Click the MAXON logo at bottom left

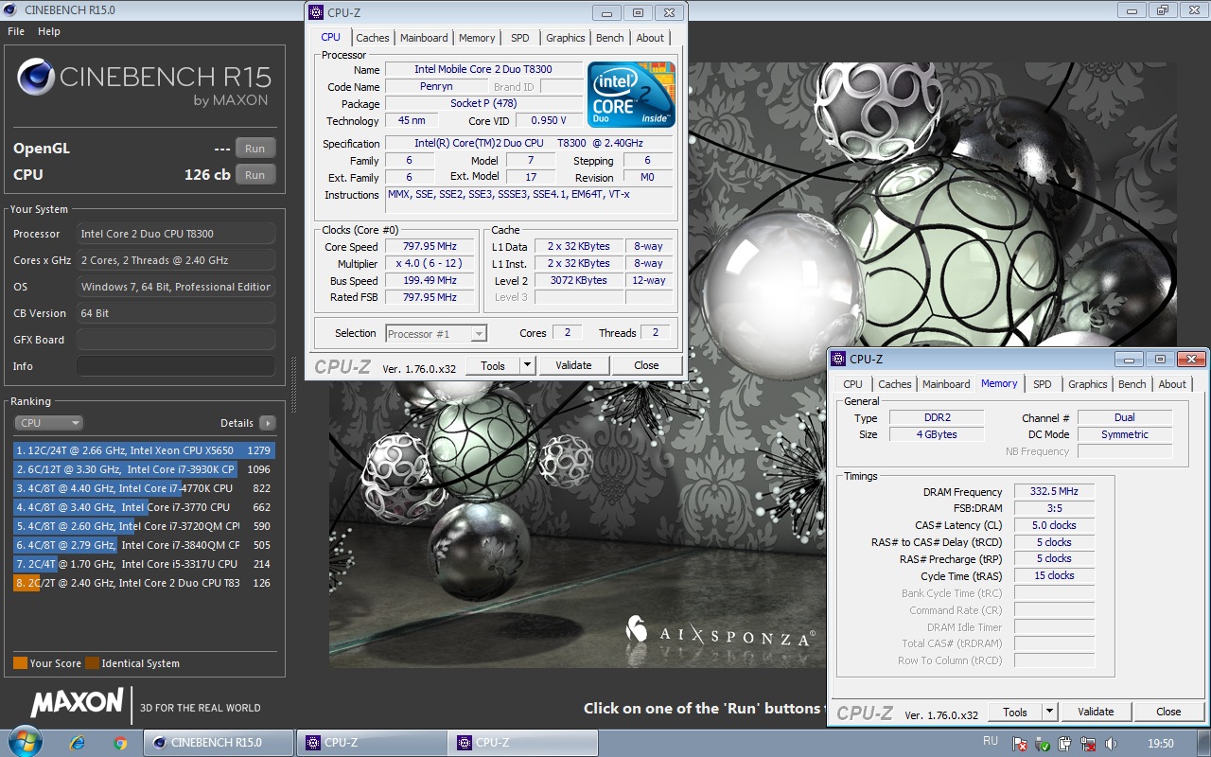tap(77, 702)
